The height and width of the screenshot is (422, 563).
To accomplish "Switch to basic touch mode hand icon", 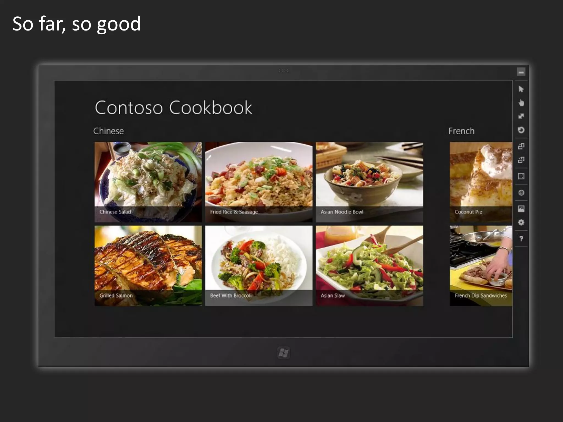I will click(x=521, y=103).
